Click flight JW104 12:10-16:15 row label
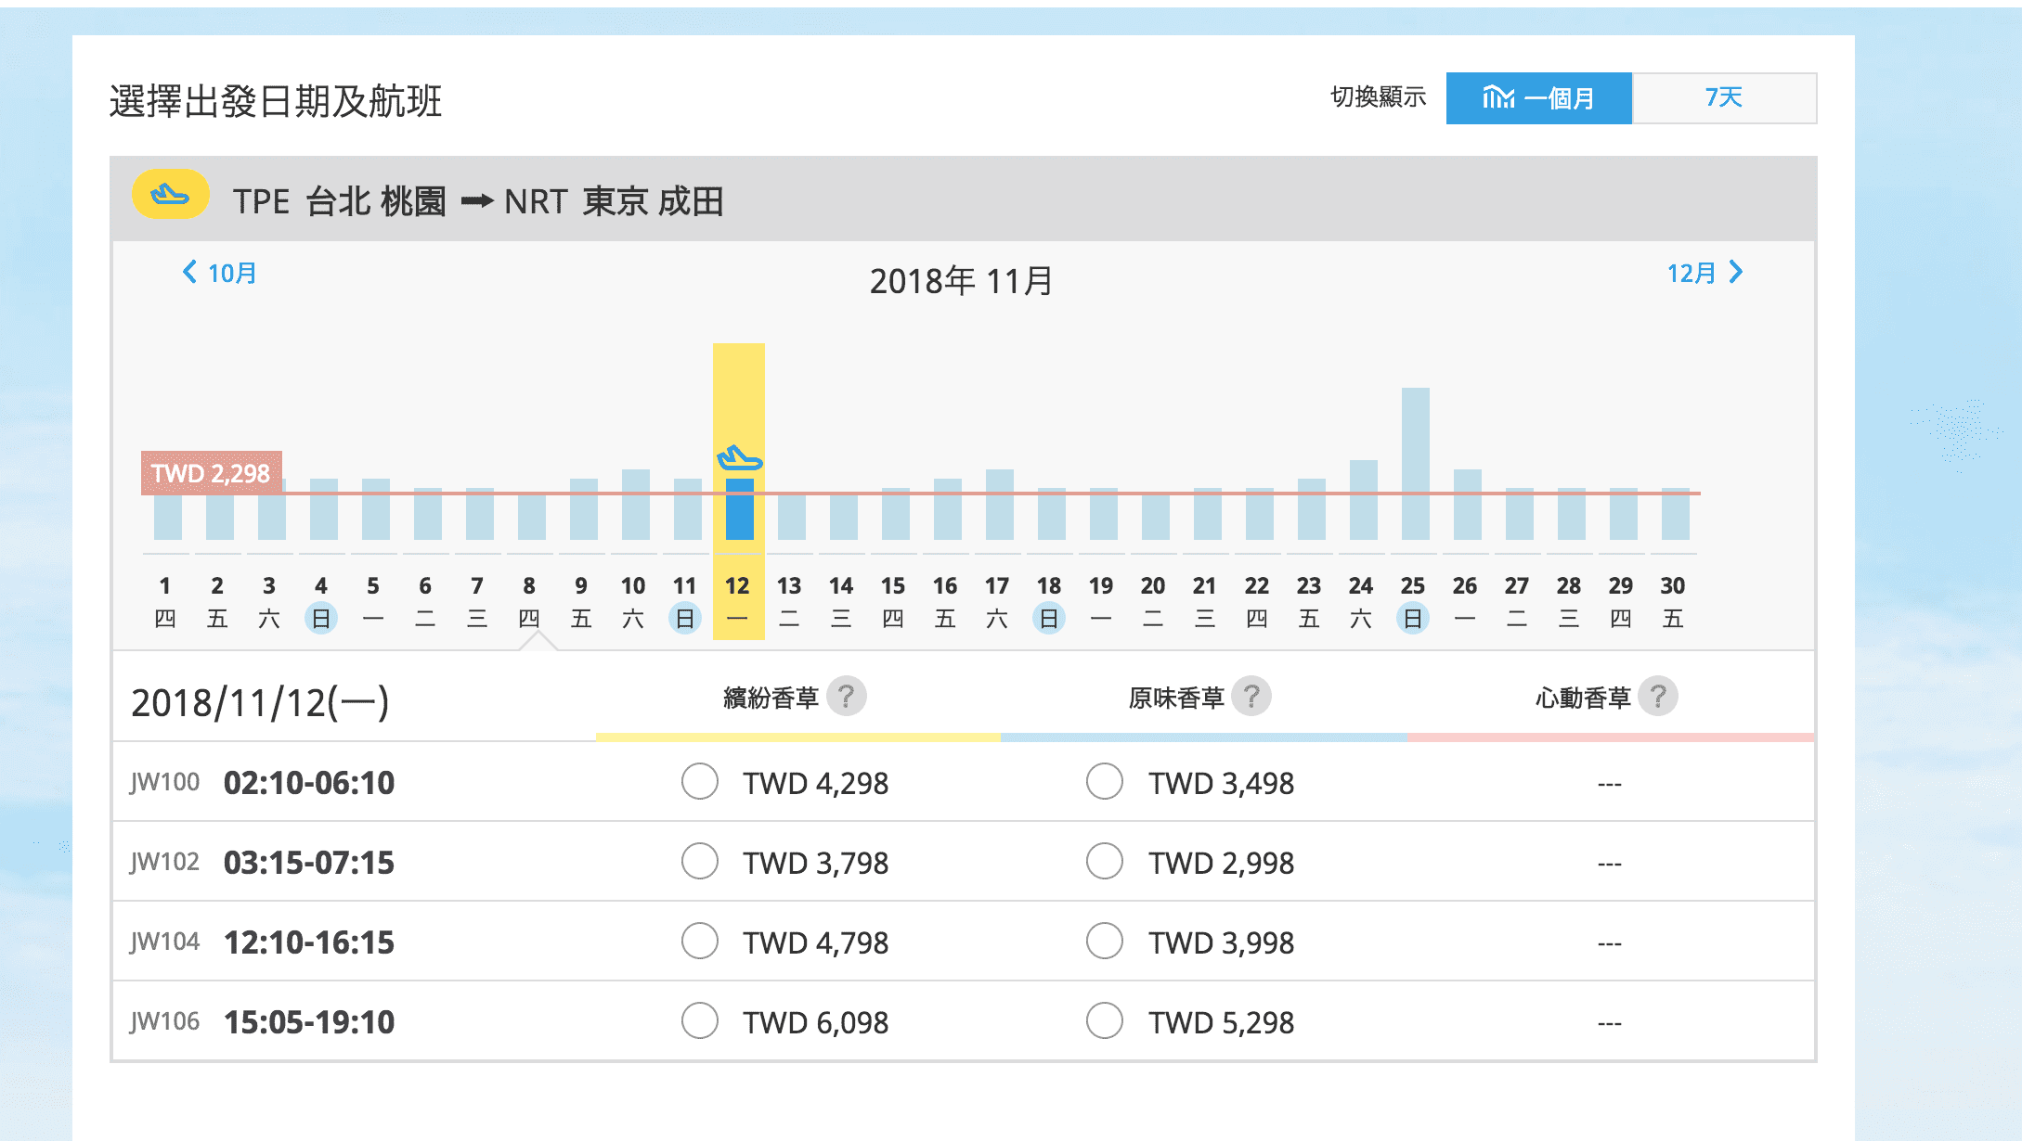 point(263,942)
